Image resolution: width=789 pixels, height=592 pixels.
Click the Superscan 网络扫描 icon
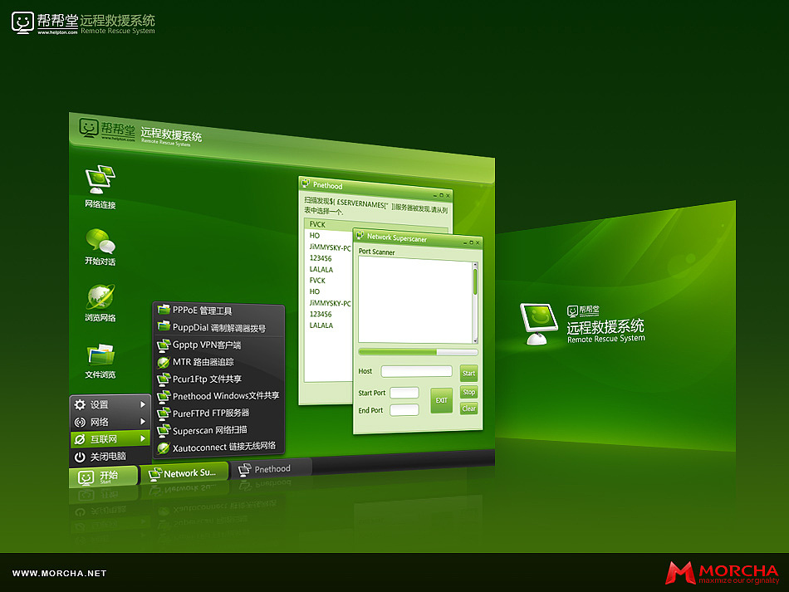163,431
